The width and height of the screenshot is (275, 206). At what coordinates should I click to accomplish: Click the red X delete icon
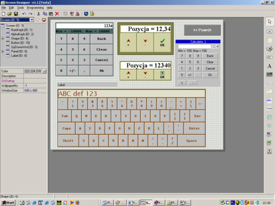[x=57, y=14]
